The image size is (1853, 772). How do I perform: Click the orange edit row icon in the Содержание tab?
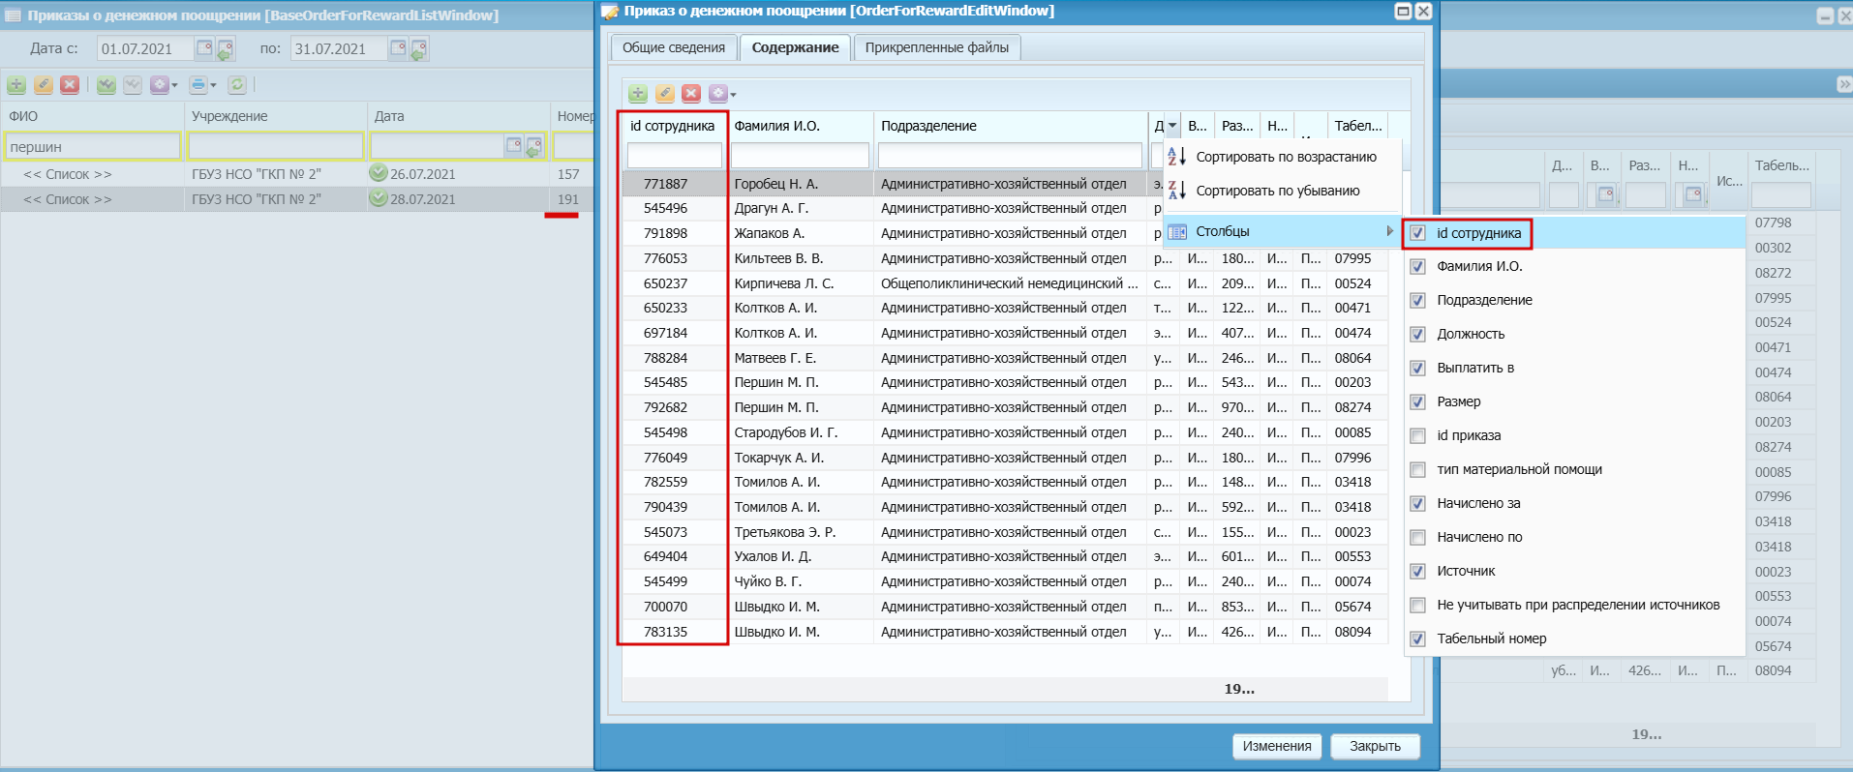click(x=665, y=94)
